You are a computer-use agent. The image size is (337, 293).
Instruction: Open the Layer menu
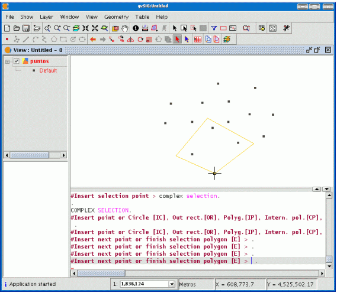(46, 17)
